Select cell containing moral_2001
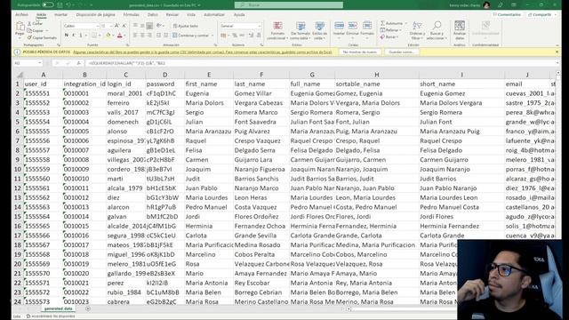Image resolution: width=569 pixels, height=320 pixels. 125,93
